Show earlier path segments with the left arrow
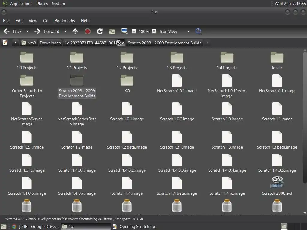Image resolution: width=307 pixels, height=230 pixels. point(16,43)
